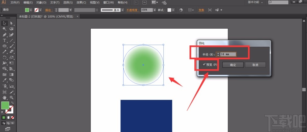The width and height of the screenshot is (307, 132).
Task: Open the 窗口(W) menu
Action: 109,3
